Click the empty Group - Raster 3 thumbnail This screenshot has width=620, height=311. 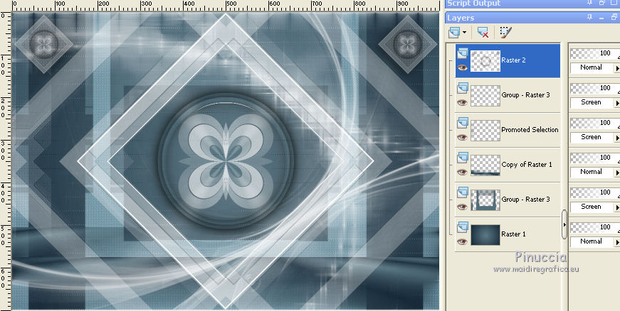485,95
